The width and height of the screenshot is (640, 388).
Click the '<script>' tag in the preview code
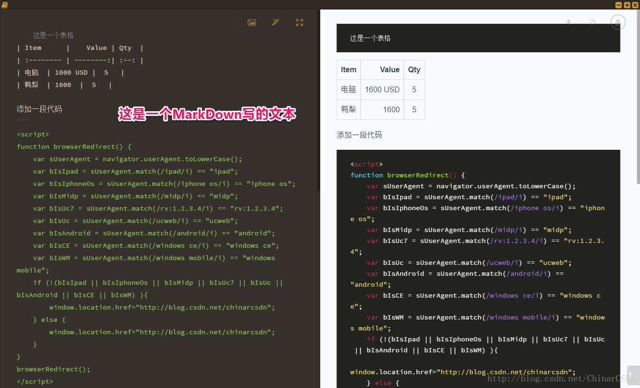click(x=366, y=164)
